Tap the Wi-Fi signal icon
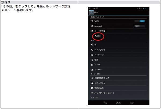The width and height of the screenshot is (161, 109). pyautogui.click(x=92, y=21)
